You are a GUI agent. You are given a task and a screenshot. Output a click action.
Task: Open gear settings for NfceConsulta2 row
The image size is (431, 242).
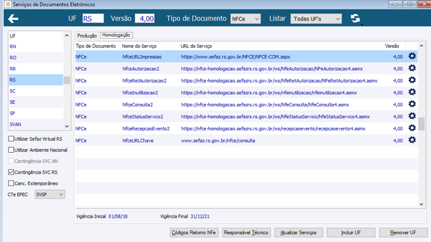[412, 104]
